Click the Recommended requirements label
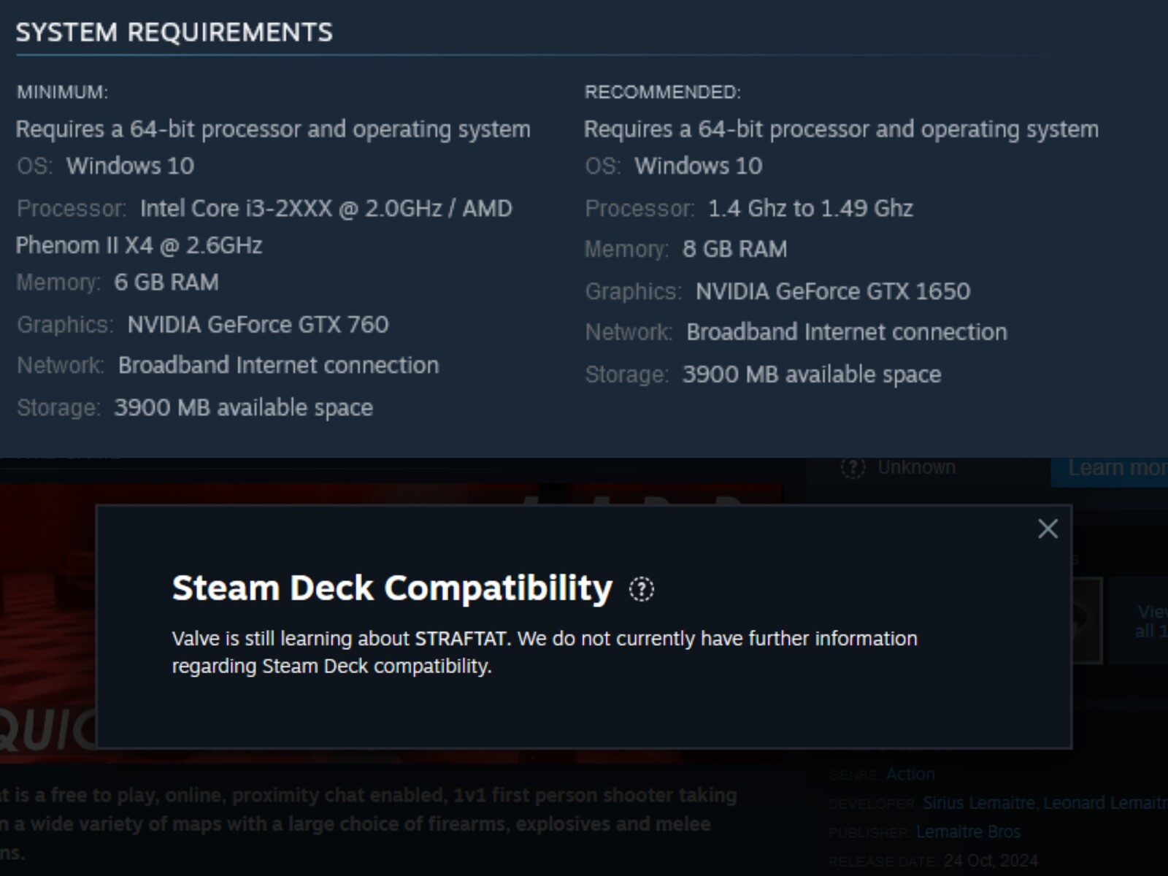This screenshot has width=1168, height=876. tap(662, 92)
